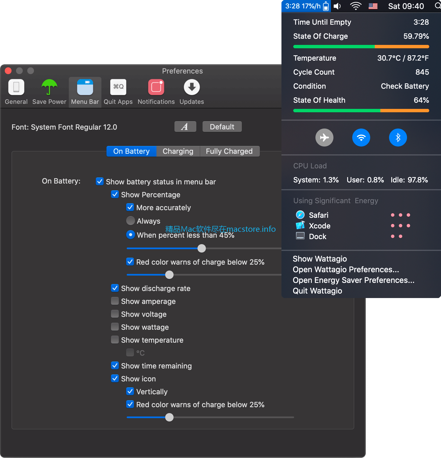Toggle percentage Red color warns checkbox
This screenshot has height=458, width=441.
click(130, 262)
